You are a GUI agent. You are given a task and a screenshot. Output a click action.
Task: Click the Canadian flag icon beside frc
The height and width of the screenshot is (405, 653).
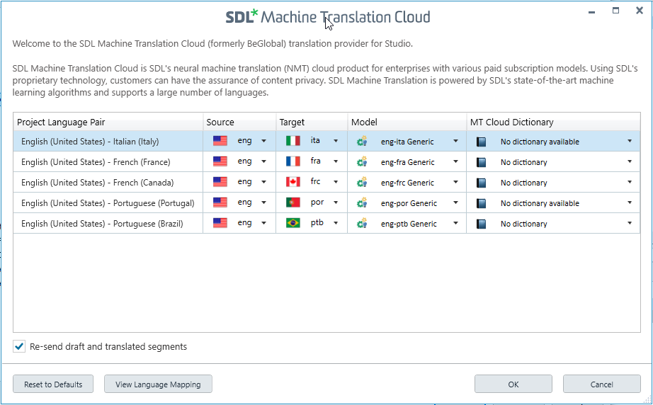(x=293, y=182)
